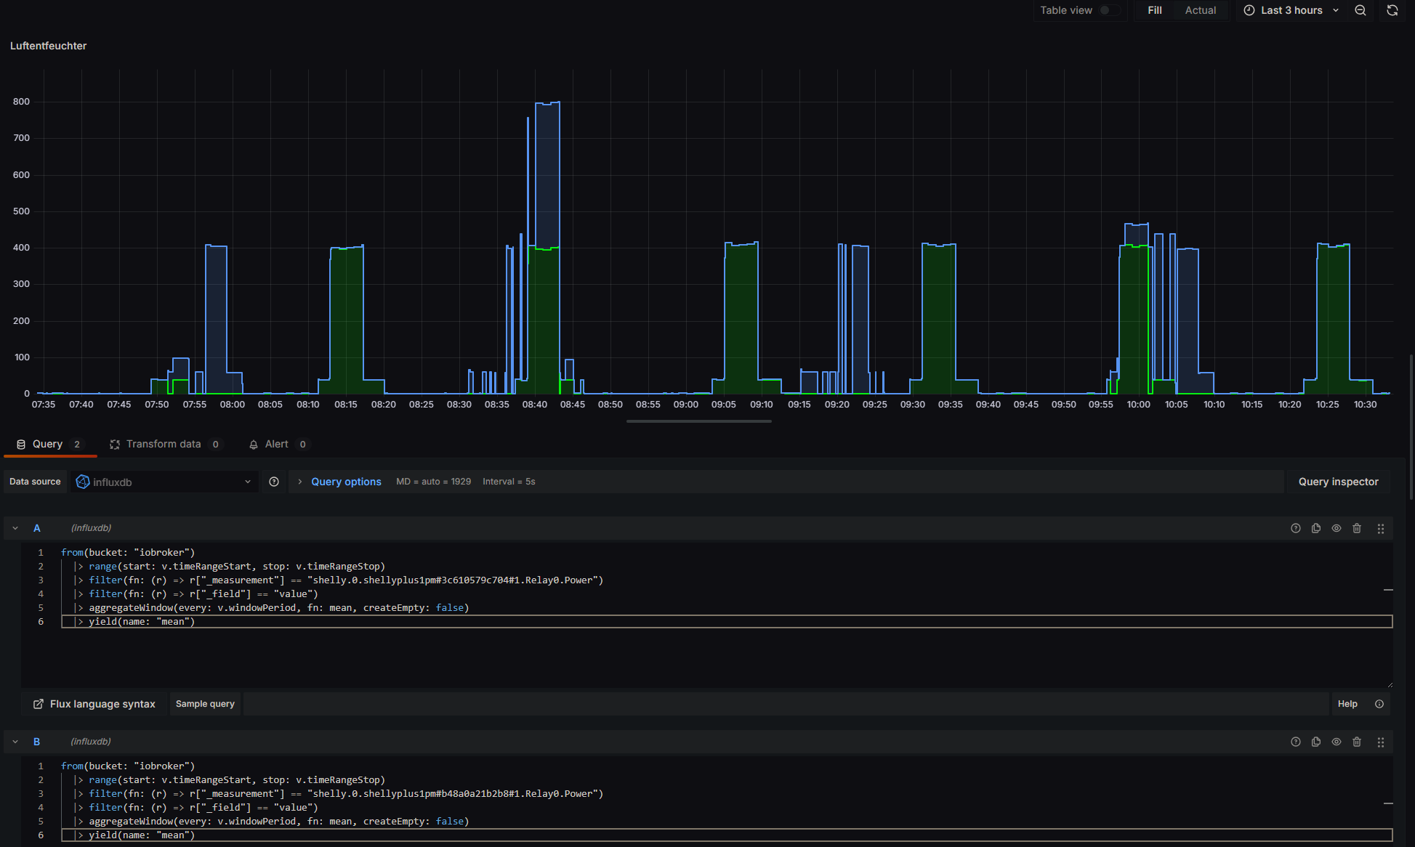The height and width of the screenshot is (847, 1415).
Task: Delete query B
Action: [1357, 742]
